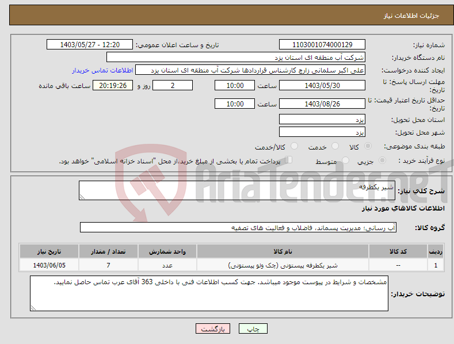Click the response deadline date 1403/05/30
This screenshot has width=454, height=344.
[322, 85]
